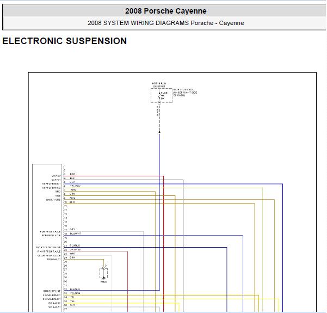Image resolution: width=327 pixels, height=313 pixels.
Task: Click the fuse symbol in right fuse box
Action: pyautogui.click(x=159, y=95)
